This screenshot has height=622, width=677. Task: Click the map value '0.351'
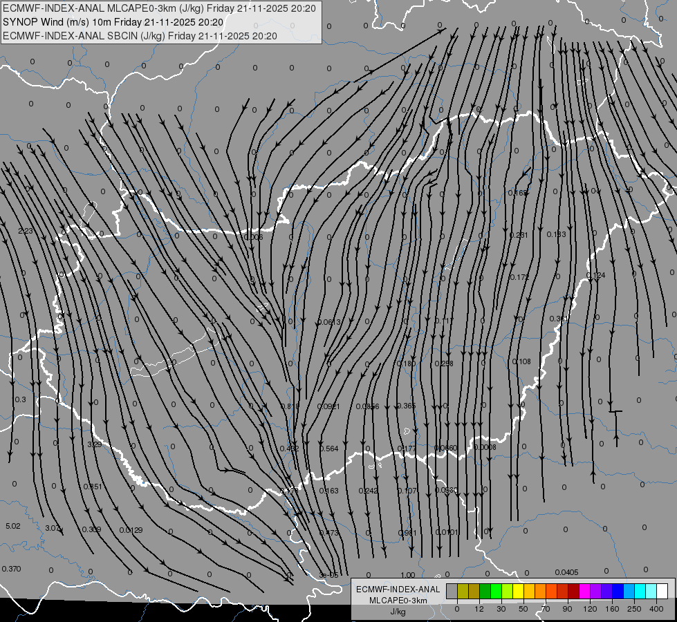(93, 487)
